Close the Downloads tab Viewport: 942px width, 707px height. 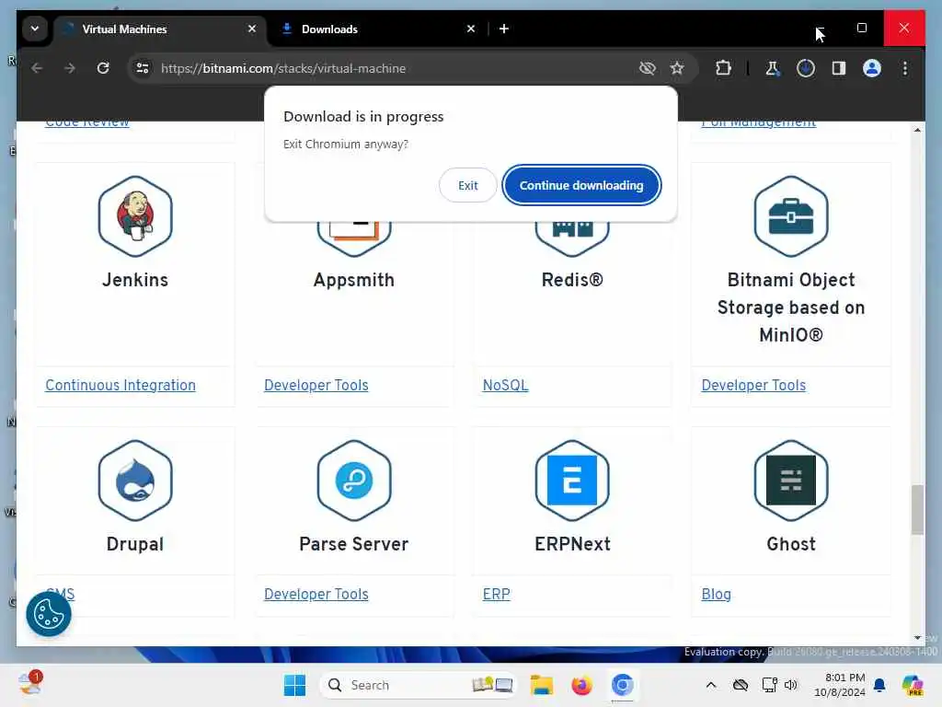[x=471, y=29]
